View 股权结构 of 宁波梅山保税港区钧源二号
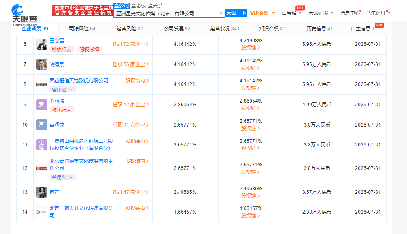The width and height of the screenshot is (407, 234). (x=137, y=141)
